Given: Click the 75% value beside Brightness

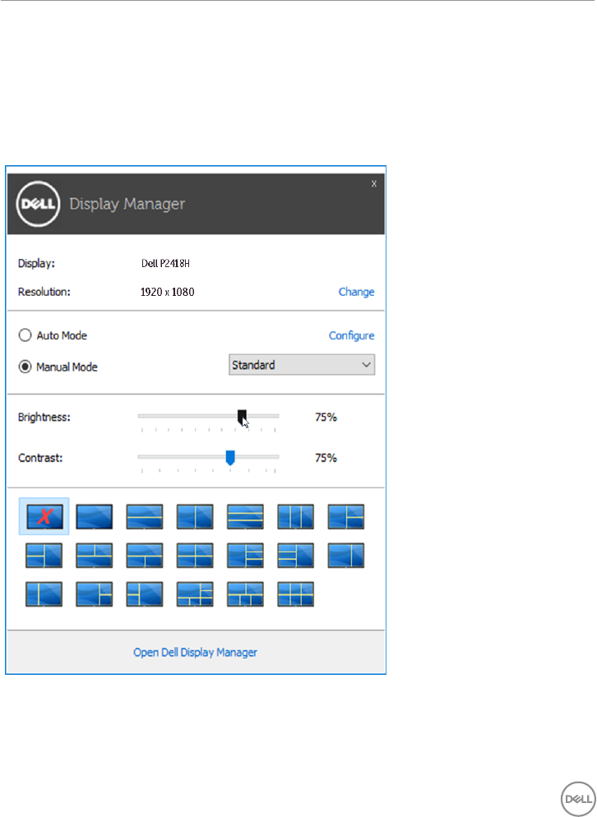Looking at the screenshot, I should [x=326, y=417].
